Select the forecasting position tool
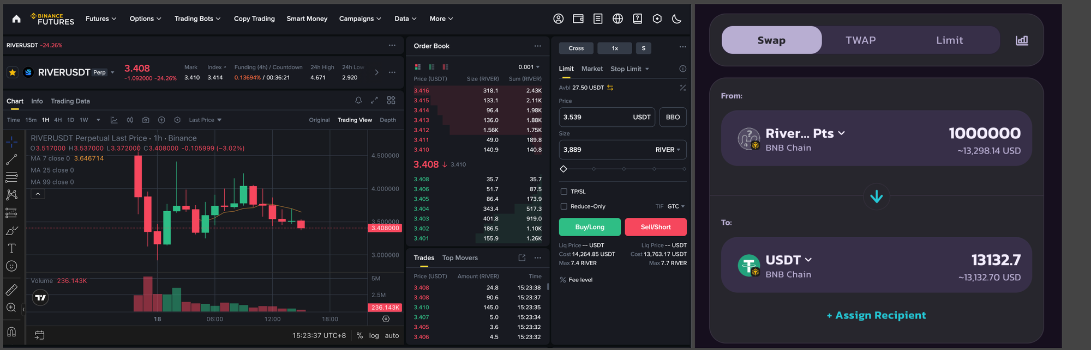The width and height of the screenshot is (1091, 350). (x=11, y=213)
